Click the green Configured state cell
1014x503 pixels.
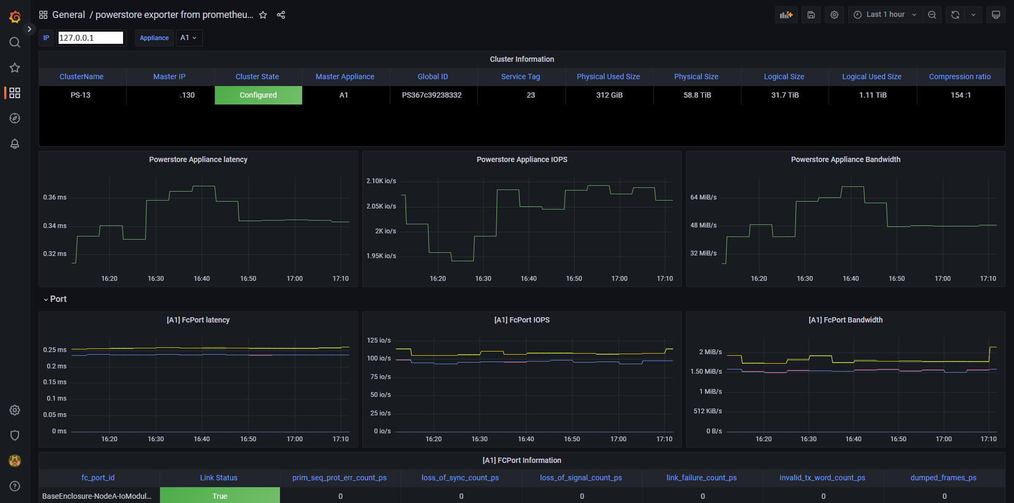tap(258, 95)
